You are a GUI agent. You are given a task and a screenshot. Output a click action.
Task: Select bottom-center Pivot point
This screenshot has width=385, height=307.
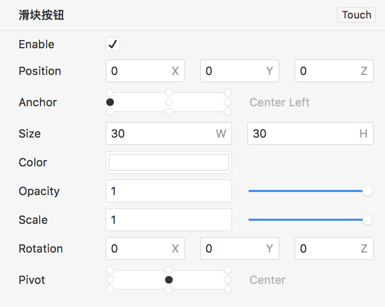tap(169, 289)
